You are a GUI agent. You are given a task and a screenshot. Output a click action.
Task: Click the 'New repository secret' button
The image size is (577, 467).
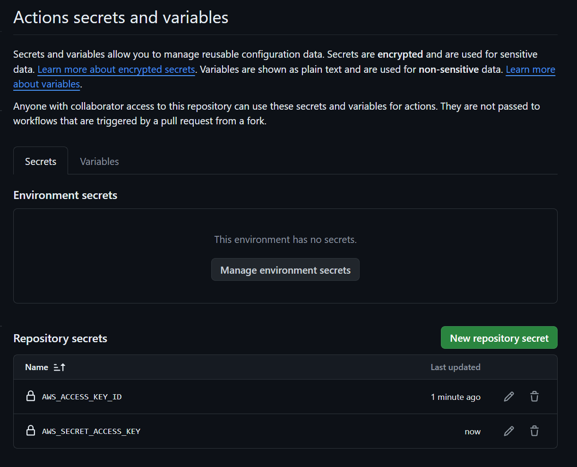click(499, 337)
